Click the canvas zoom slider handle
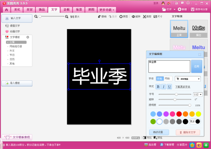This screenshot has width=211, height=149. pos(40,16)
